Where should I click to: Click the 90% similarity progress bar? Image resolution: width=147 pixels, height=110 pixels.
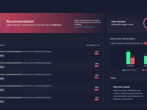pos(97,66)
